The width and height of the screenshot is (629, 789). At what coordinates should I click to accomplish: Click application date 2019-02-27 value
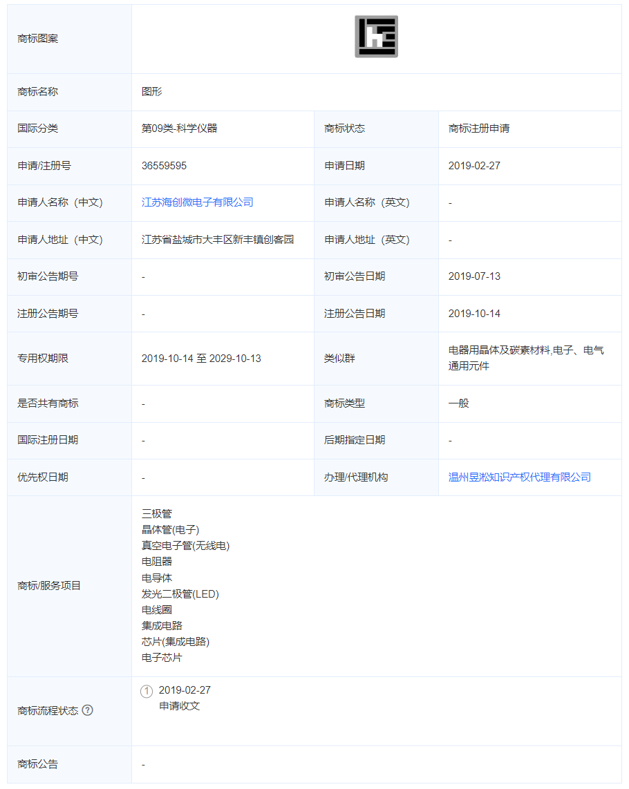pyautogui.click(x=473, y=166)
